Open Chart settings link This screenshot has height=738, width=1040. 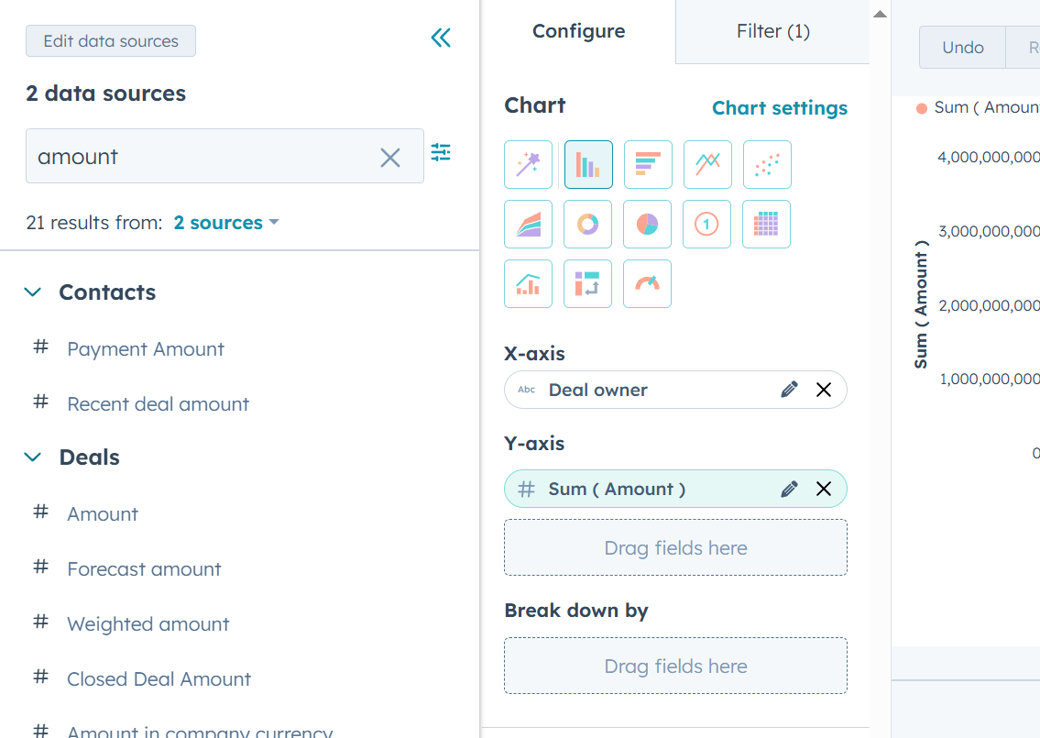click(x=780, y=107)
